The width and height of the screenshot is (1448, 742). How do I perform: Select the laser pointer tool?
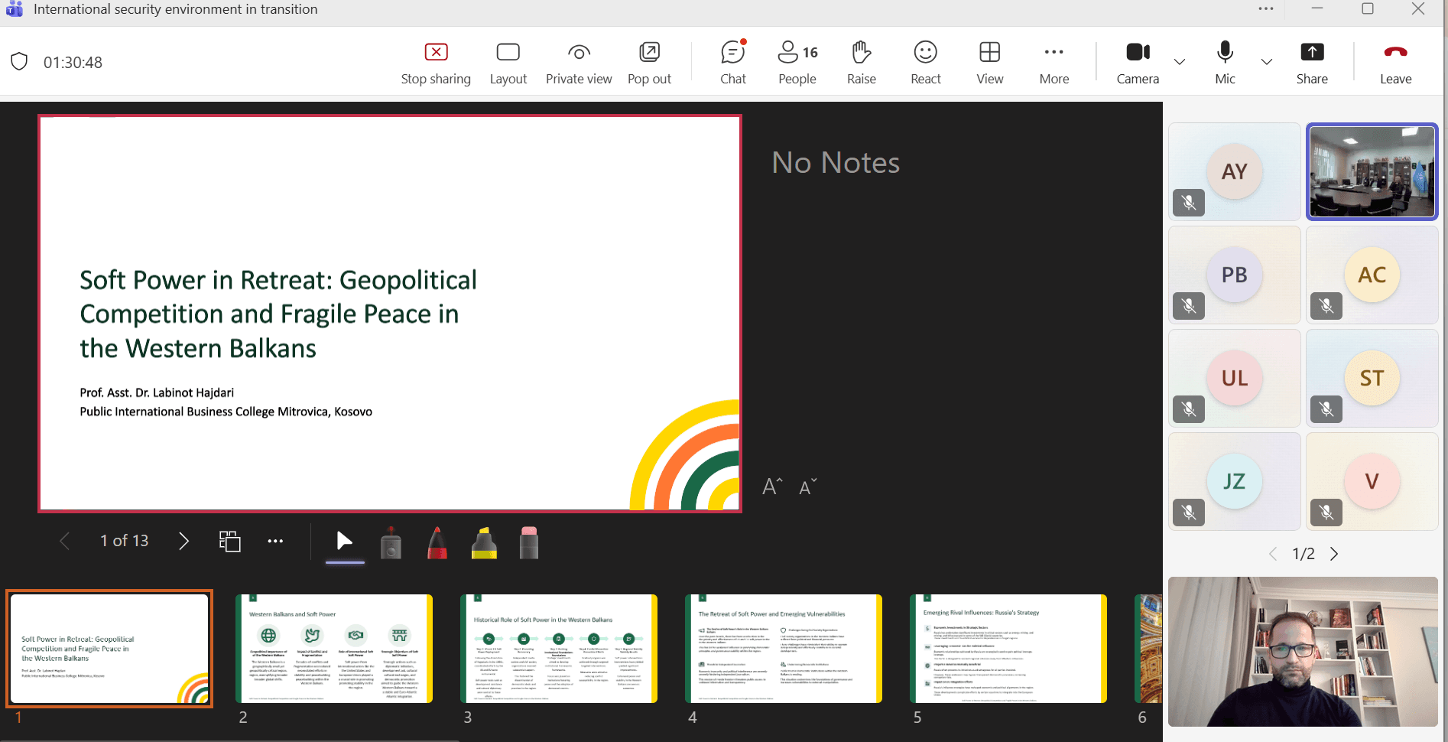coord(391,542)
